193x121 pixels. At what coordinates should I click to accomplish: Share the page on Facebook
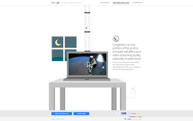coord(124,113)
